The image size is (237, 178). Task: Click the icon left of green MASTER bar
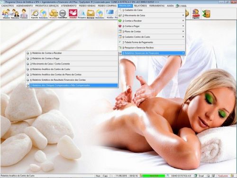pos(141,176)
